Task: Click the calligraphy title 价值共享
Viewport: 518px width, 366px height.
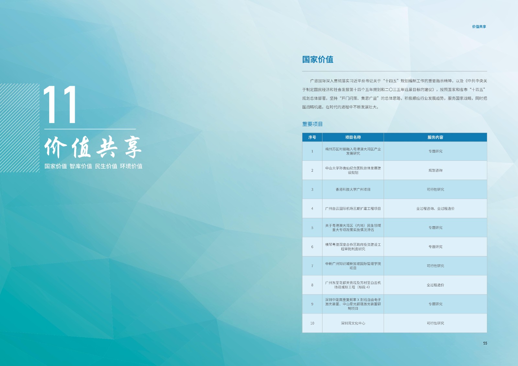Action: [x=93, y=147]
